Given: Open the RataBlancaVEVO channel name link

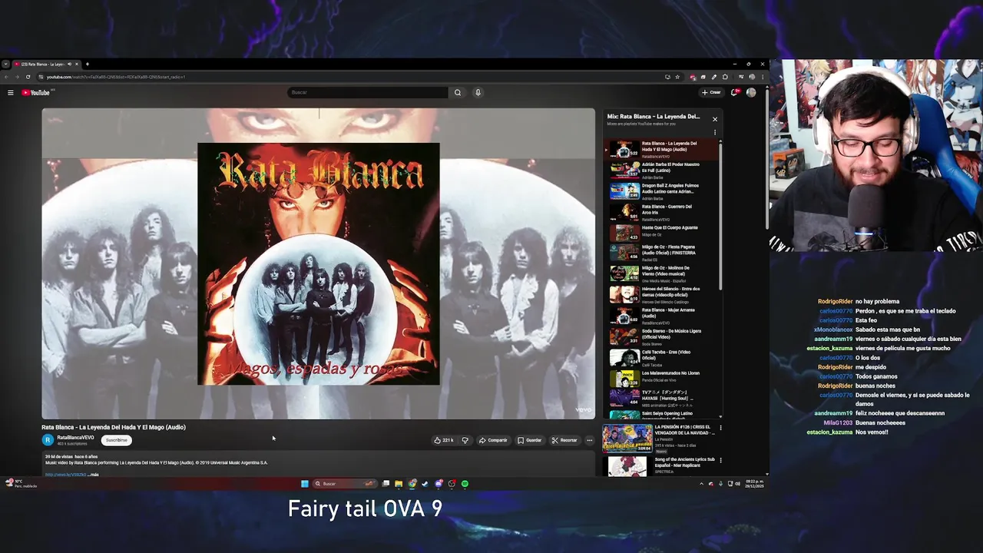Looking at the screenshot, I should click(x=75, y=438).
